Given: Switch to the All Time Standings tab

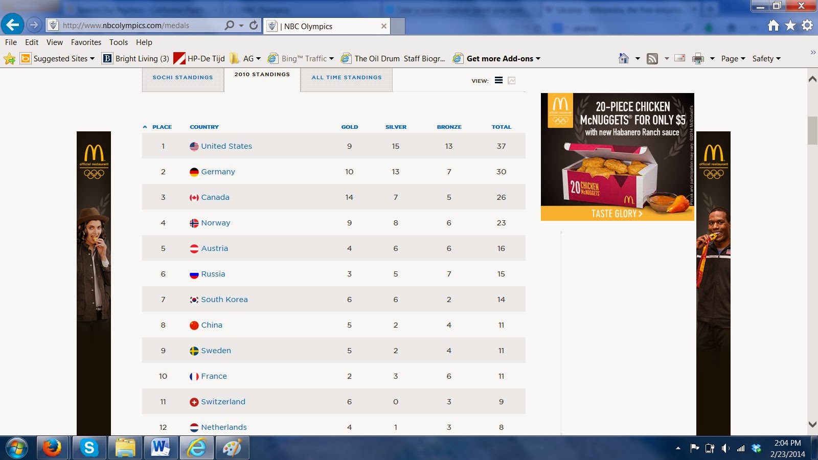Looking at the screenshot, I should 347,80.
